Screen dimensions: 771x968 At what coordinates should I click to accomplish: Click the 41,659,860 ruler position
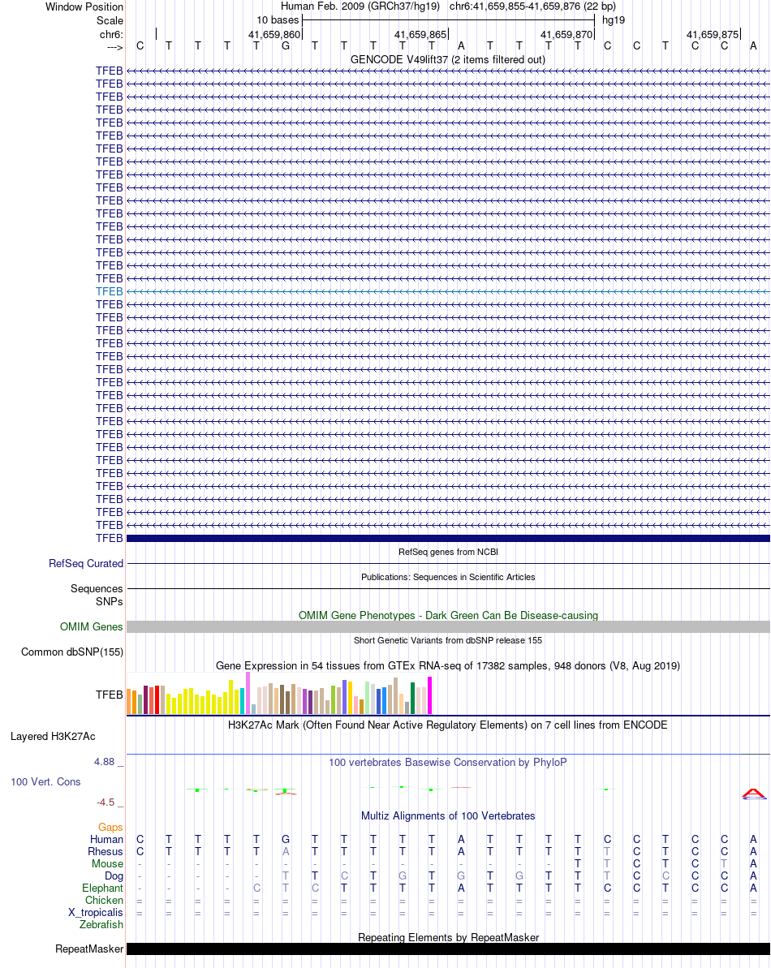click(274, 35)
